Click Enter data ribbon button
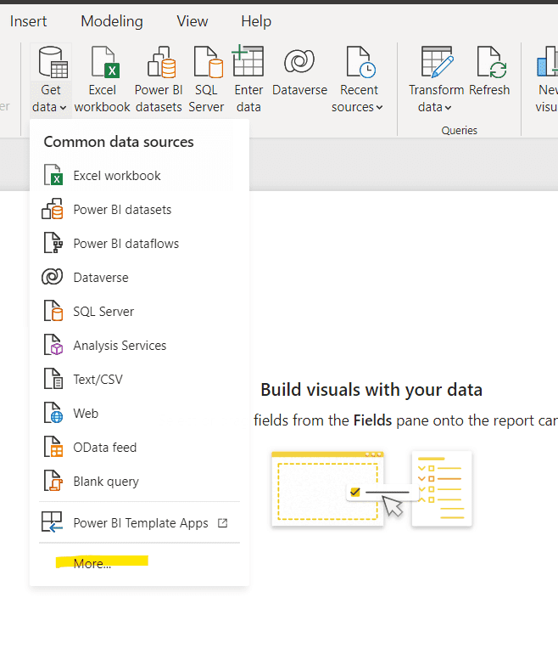 (248, 79)
